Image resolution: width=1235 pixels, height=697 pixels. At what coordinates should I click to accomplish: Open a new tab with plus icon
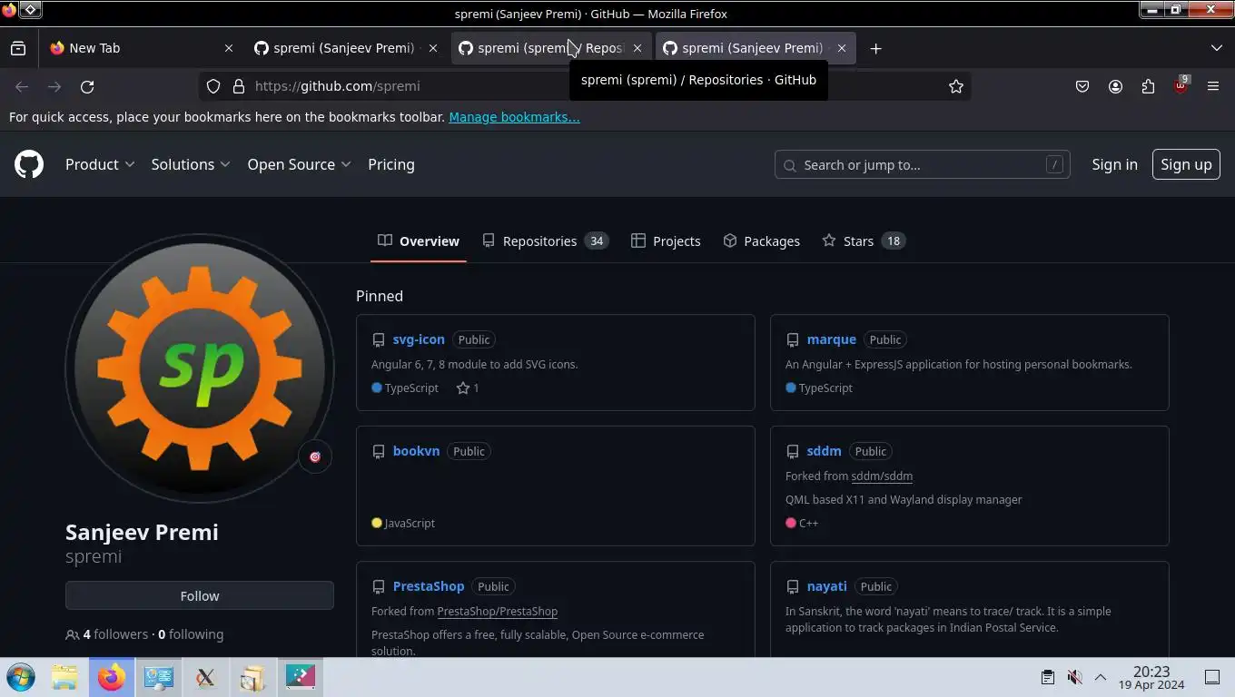pyautogui.click(x=875, y=48)
